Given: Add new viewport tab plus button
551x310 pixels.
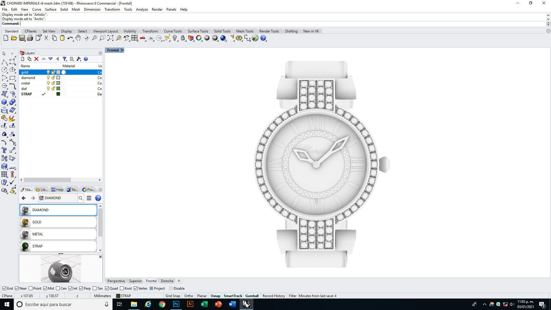Looking at the screenshot, I should click(179, 281).
